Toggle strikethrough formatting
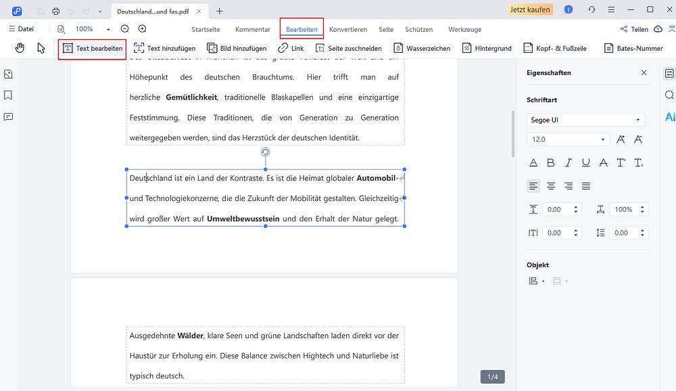Screen dimensions: 676x391 pos(604,163)
